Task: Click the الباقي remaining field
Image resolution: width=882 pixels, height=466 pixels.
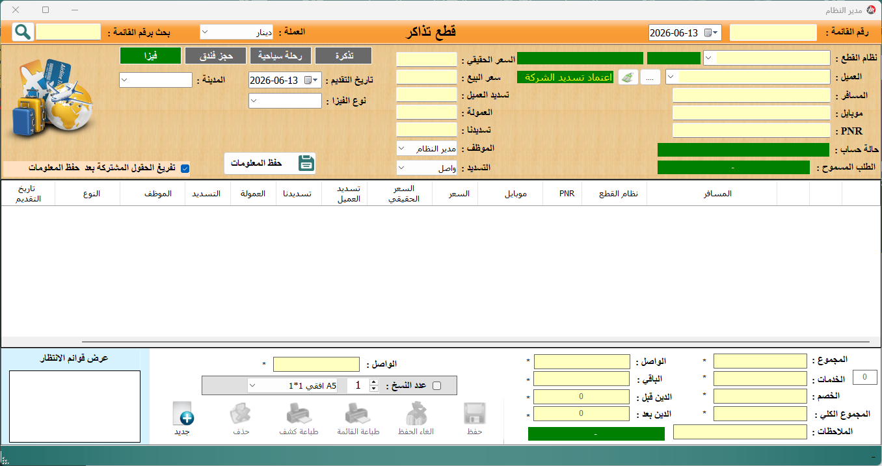Action: (581, 379)
